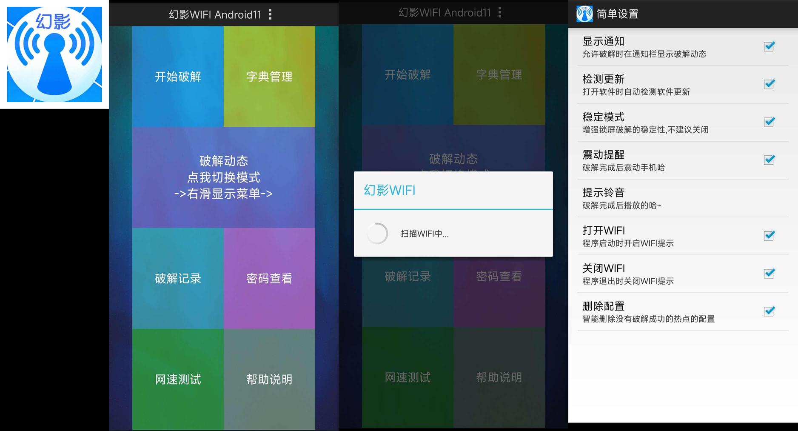This screenshot has height=431, width=798.
Task: Open the dimmed three-dot menu behind the scanning dialog
Action: click(x=500, y=12)
